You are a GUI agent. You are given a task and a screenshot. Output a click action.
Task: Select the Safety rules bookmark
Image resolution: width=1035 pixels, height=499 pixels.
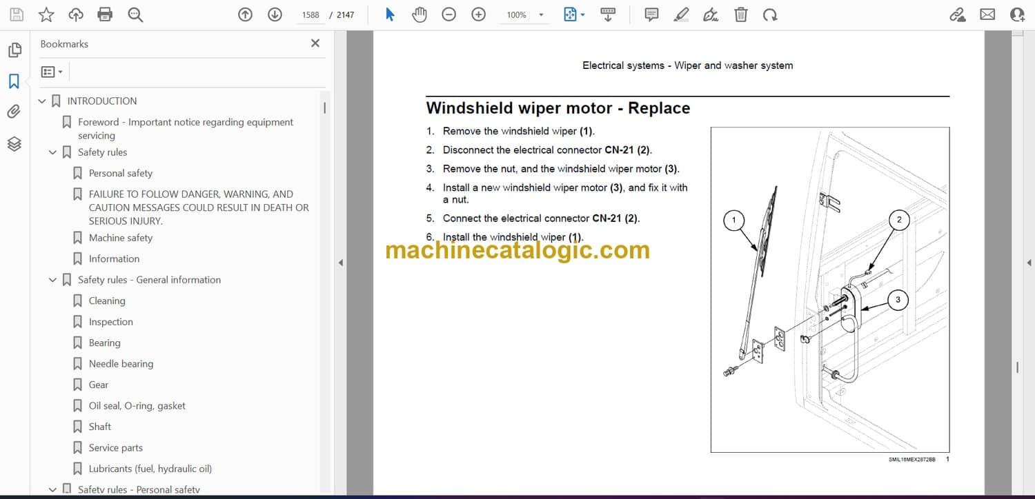pos(102,152)
